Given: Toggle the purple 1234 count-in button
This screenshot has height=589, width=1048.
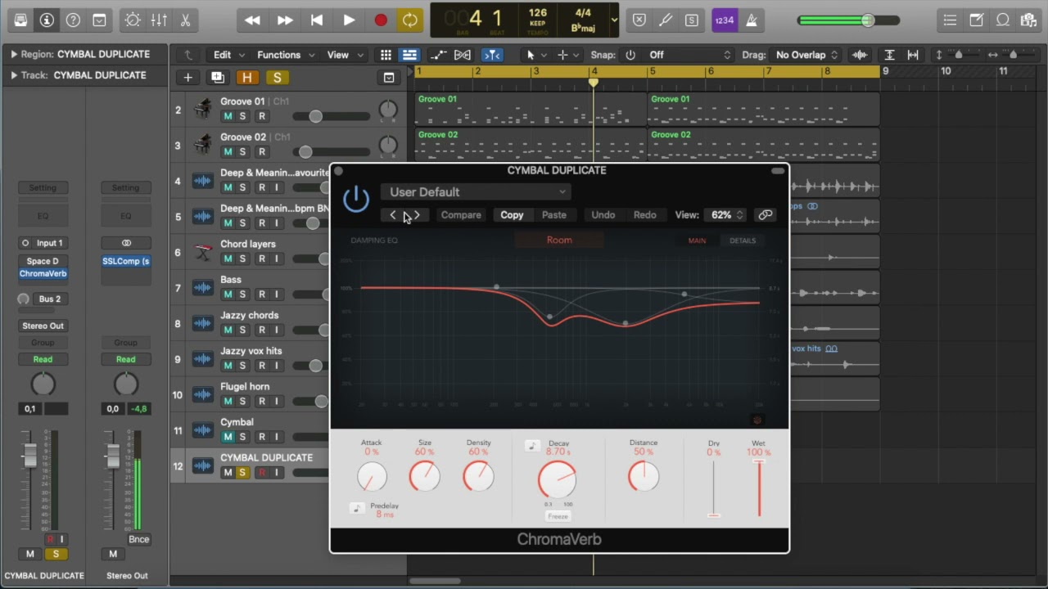Looking at the screenshot, I should pos(725,20).
